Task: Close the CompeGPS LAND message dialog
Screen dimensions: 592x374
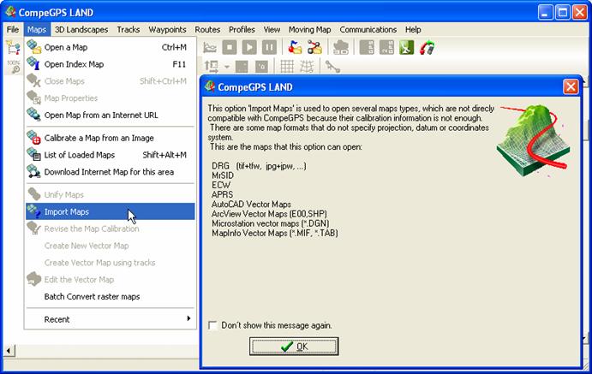Action: tap(571, 87)
